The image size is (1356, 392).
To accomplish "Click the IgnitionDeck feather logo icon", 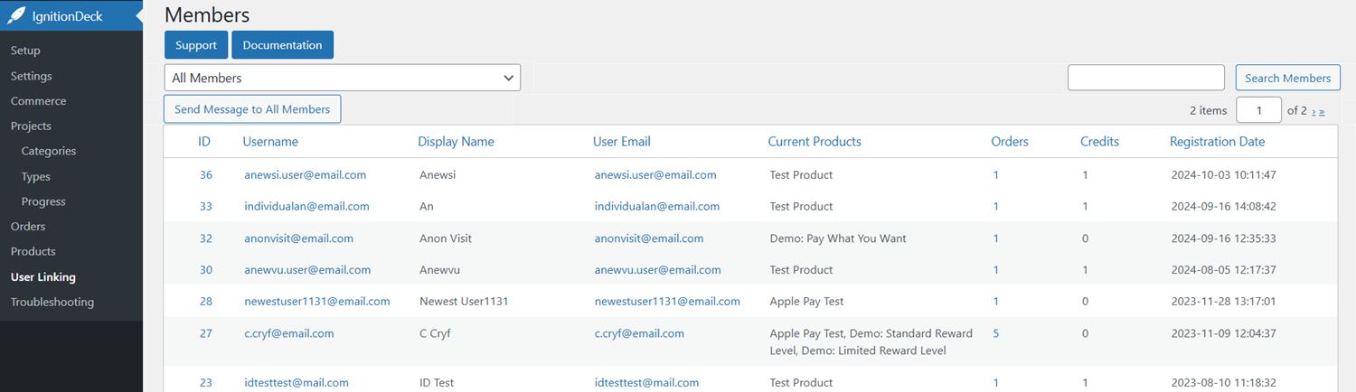I will 16,16.
